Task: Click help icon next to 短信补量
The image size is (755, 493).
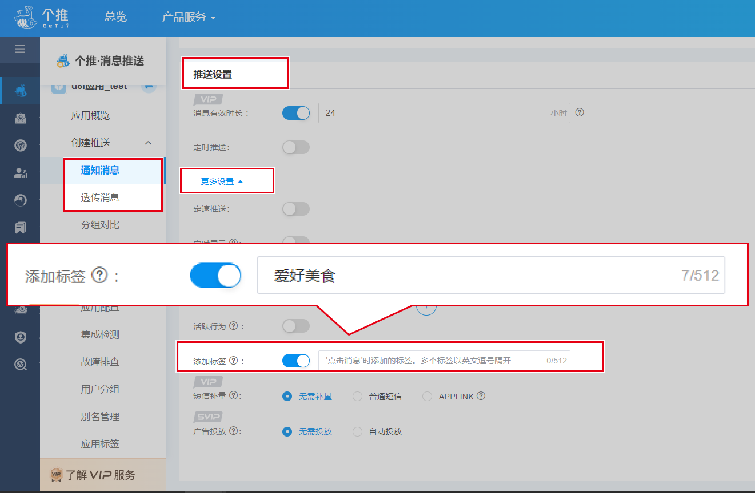Action: 233,395
